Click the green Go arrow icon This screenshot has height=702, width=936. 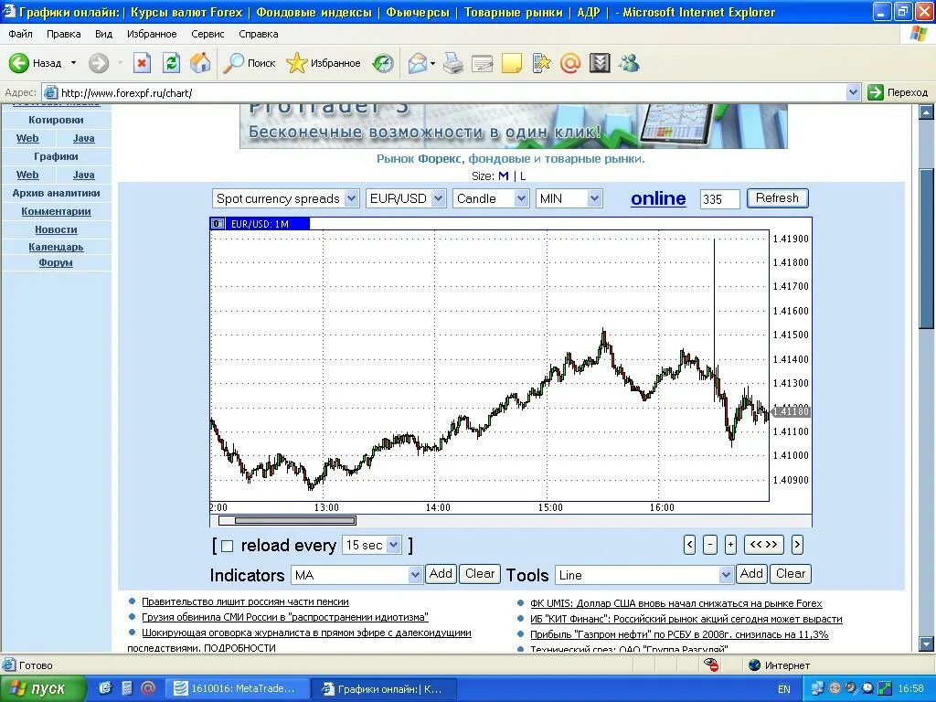pos(875,92)
